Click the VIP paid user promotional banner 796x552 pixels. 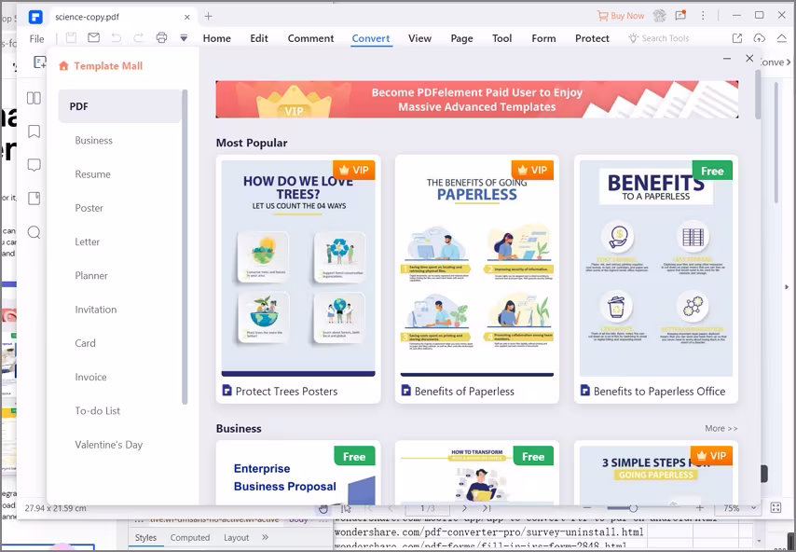pyautogui.click(x=476, y=100)
